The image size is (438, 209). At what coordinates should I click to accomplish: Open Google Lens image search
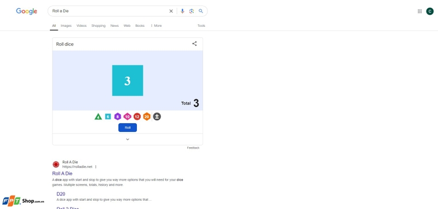[x=192, y=11]
